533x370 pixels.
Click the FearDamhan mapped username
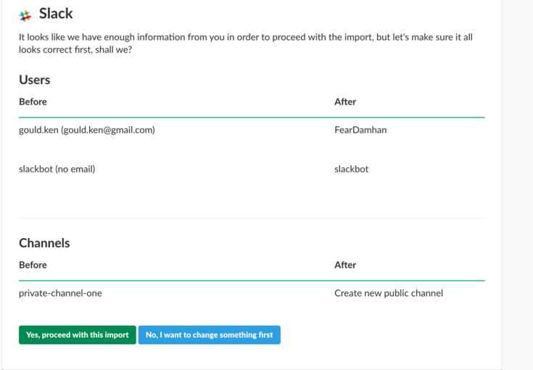point(360,131)
